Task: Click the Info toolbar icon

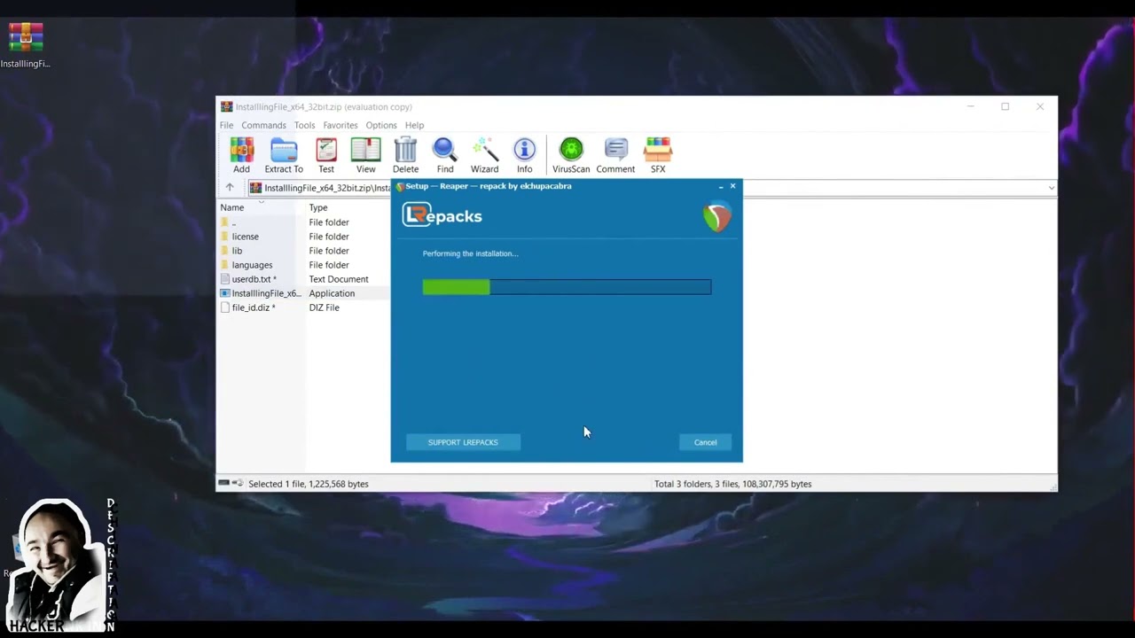Action: (x=525, y=150)
